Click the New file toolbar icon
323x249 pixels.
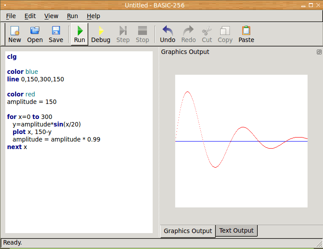point(15,34)
